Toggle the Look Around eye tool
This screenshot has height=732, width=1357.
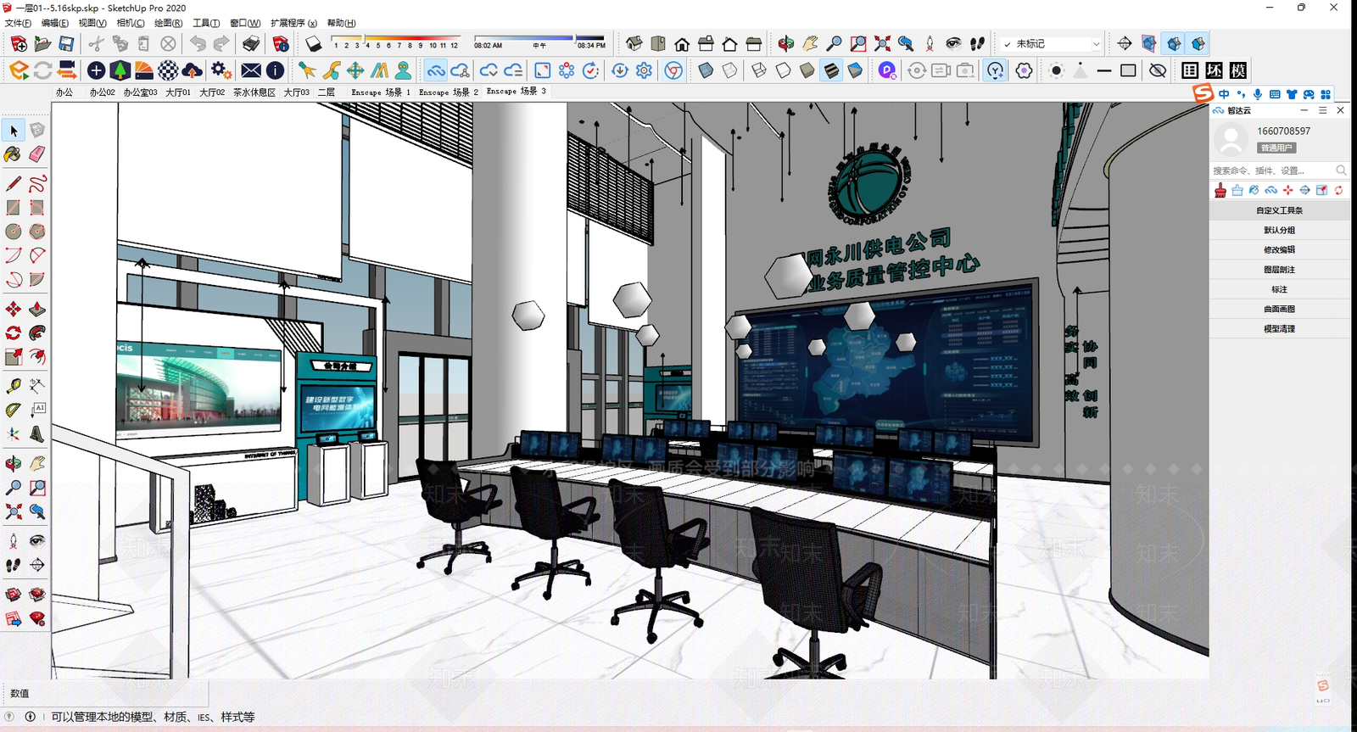[953, 43]
